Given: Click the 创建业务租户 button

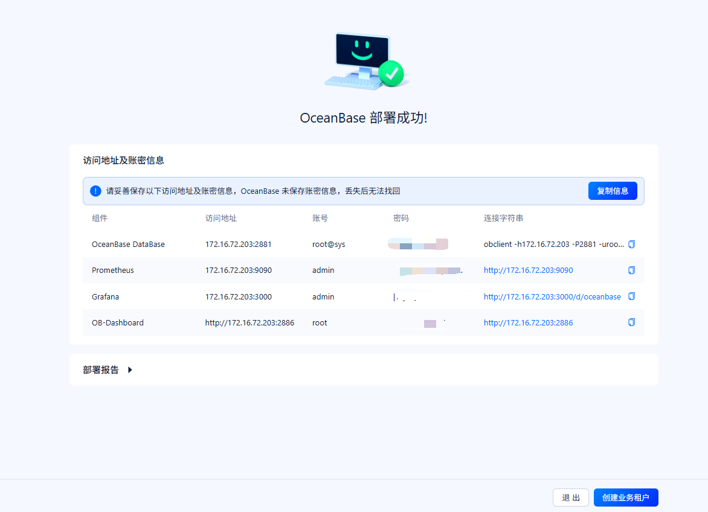Looking at the screenshot, I should 626,498.
